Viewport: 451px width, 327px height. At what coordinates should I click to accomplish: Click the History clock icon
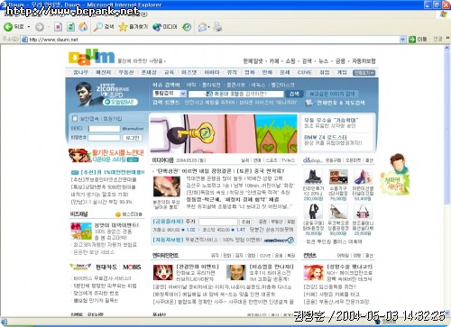pyautogui.click(x=187, y=27)
